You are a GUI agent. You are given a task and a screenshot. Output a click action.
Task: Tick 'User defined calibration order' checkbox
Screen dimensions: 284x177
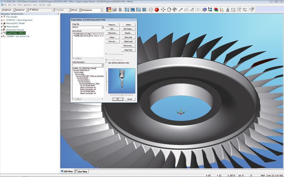106,63
